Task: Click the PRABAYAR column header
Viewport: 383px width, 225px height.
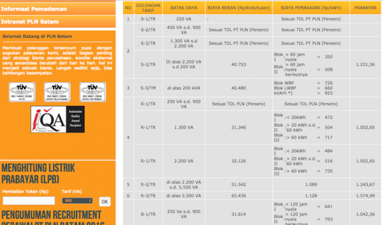Action: pos(365,8)
